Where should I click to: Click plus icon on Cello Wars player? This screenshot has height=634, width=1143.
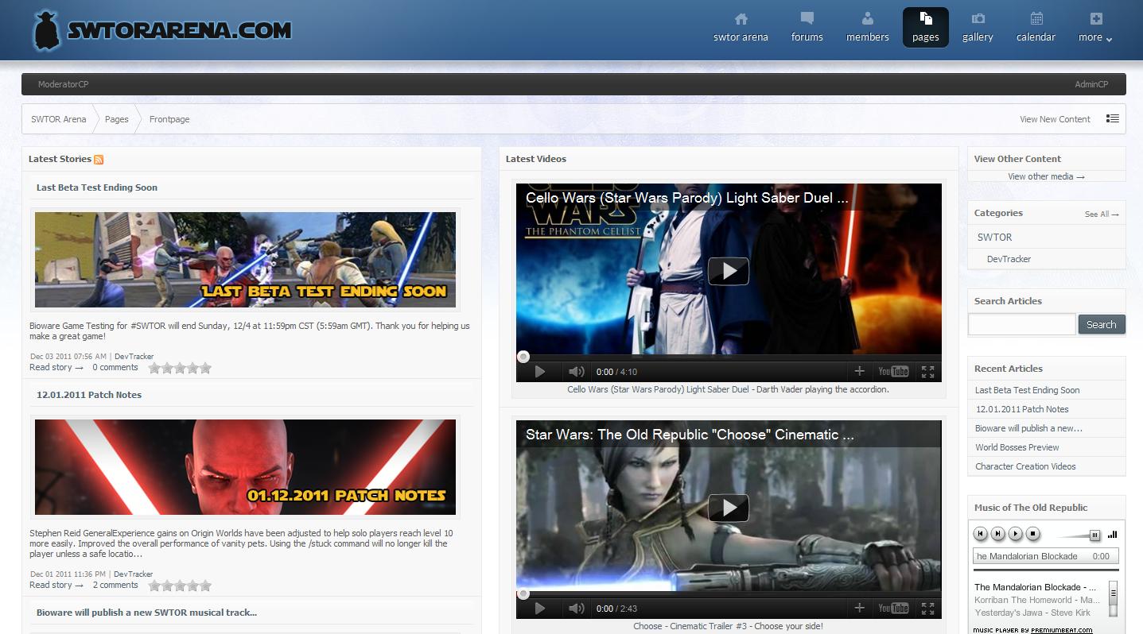pyautogui.click(x=859, y=371)
